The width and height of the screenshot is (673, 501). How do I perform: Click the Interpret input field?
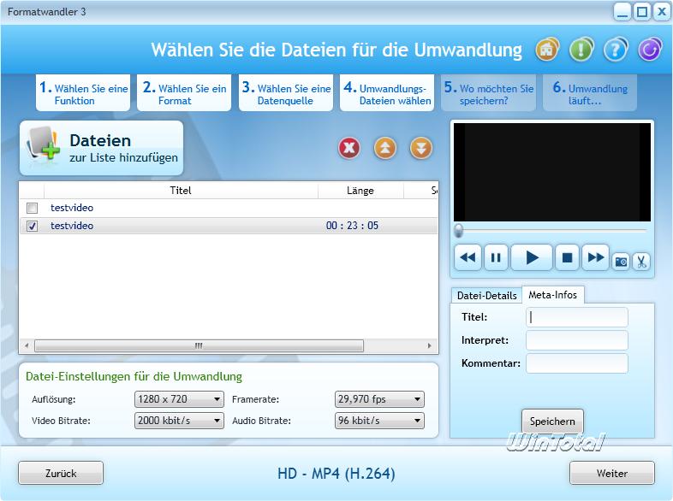point(577,340)
